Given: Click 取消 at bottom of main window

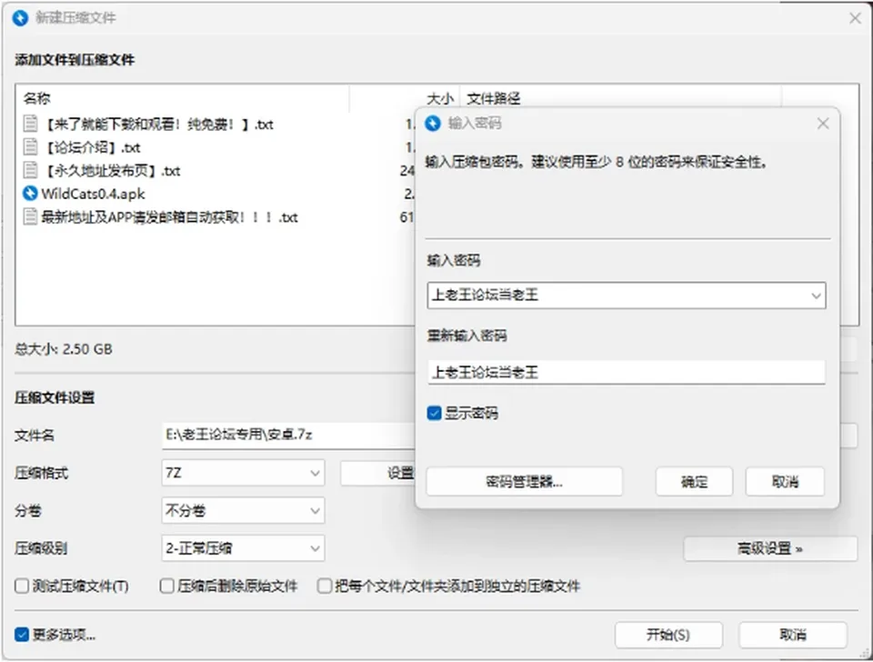Looking at the screenshot, I should click(793, 635).
